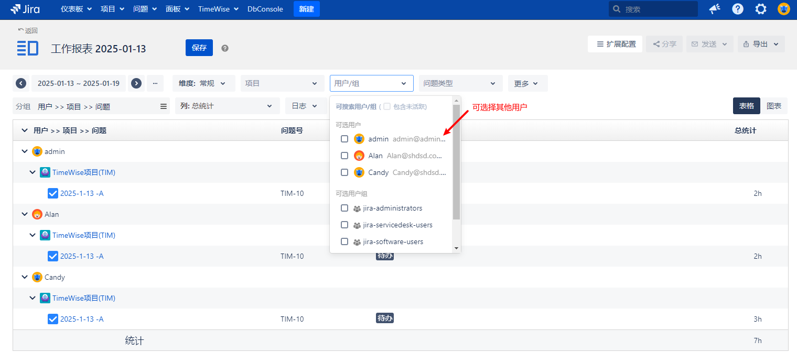Click the user profile avatar in header
Screen dimensions: 797x363
click(783, 9)
